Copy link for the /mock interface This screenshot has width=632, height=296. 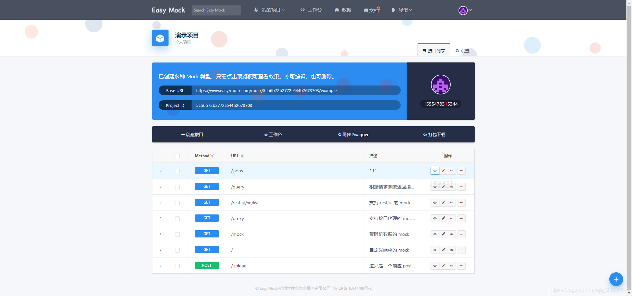[452, 234]
